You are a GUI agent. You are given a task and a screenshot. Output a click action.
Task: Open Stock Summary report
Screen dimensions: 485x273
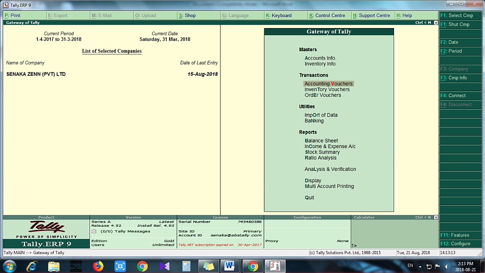point(322,152)
